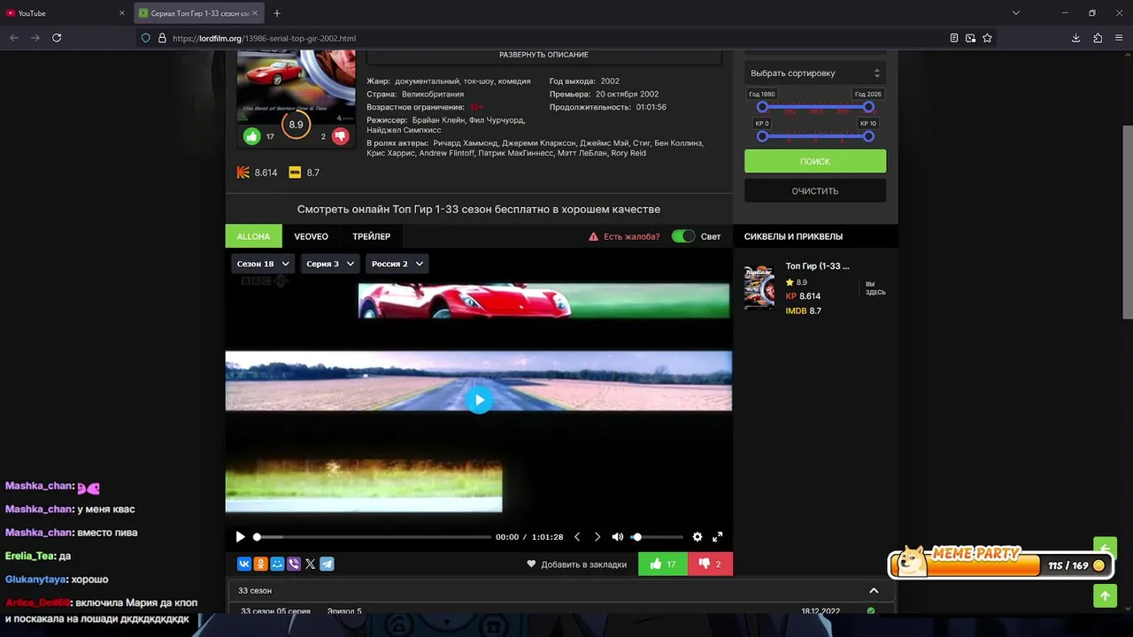Reload the page in browser toolbar
This screenshot has height=637, width=1133.
[x=57, y=38]
